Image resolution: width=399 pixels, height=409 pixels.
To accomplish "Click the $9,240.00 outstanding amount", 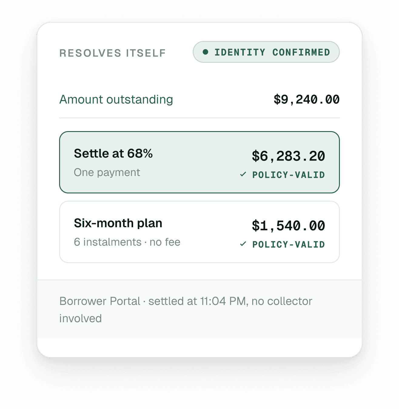I will (307, 100).
